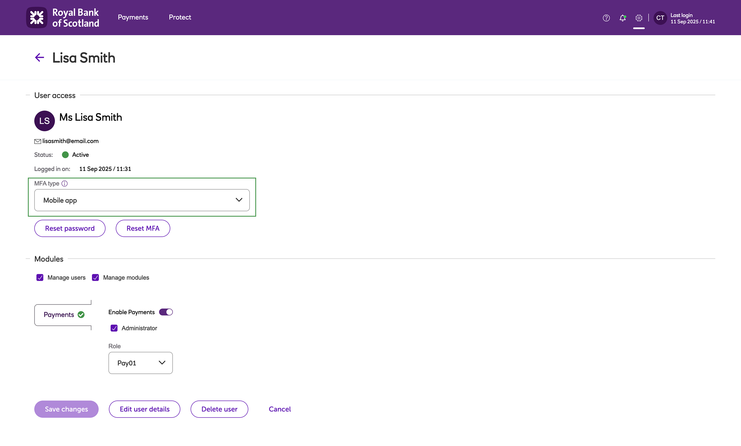Viewport: 741px width, 446px height.
Task: Uncheck the Manage users checkbox
Action: click(40, 277)
